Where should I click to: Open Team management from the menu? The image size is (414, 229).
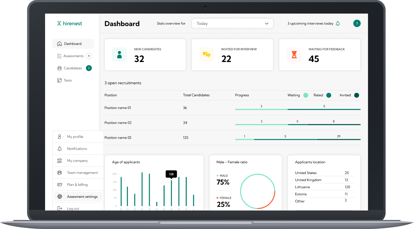(x=78, y=173)
